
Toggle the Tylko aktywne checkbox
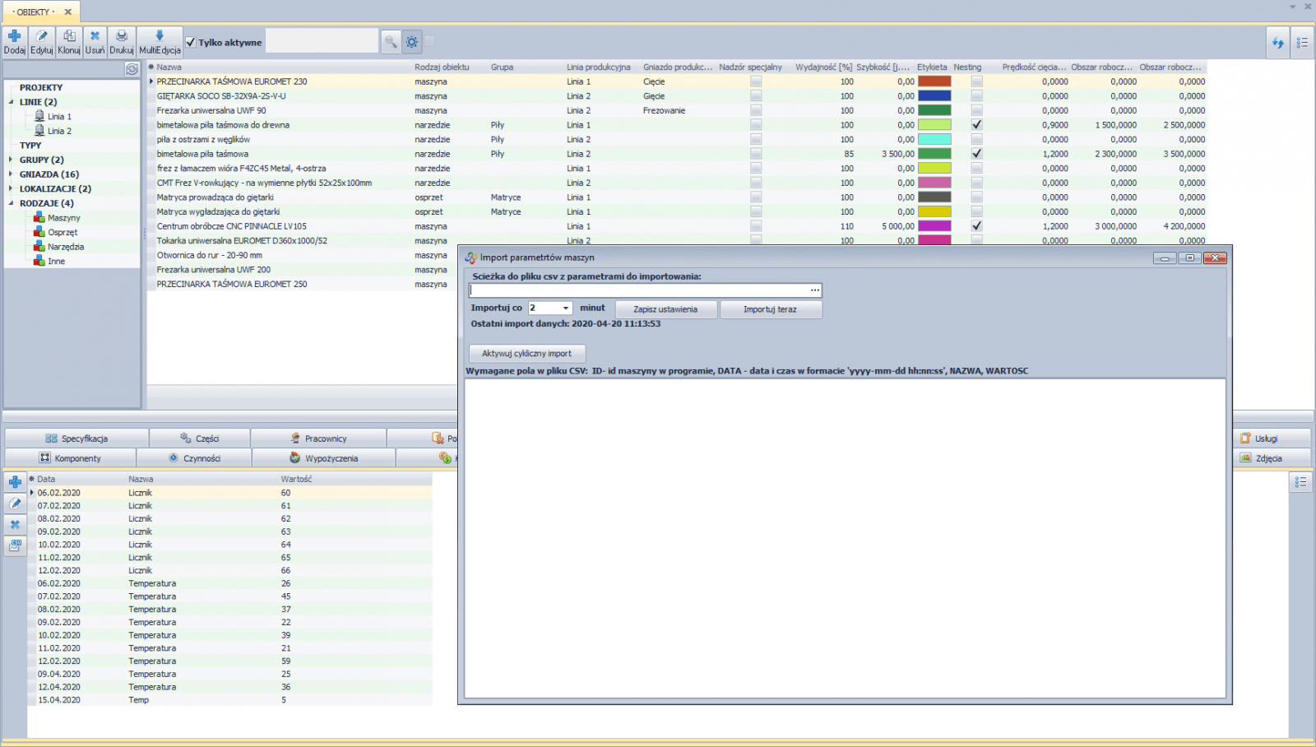coord(191,42)
